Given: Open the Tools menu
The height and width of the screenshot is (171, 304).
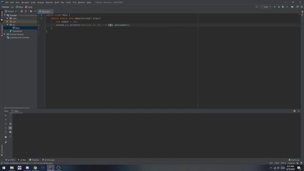Looking at the screenshot, I should pyautogui.click(x=68, y=2).
